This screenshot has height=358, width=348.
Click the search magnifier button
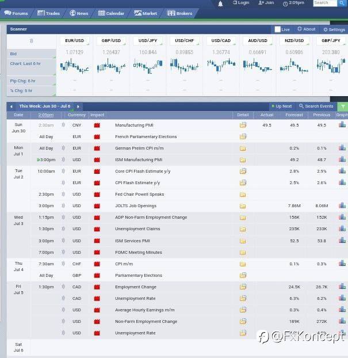[342, 3]
